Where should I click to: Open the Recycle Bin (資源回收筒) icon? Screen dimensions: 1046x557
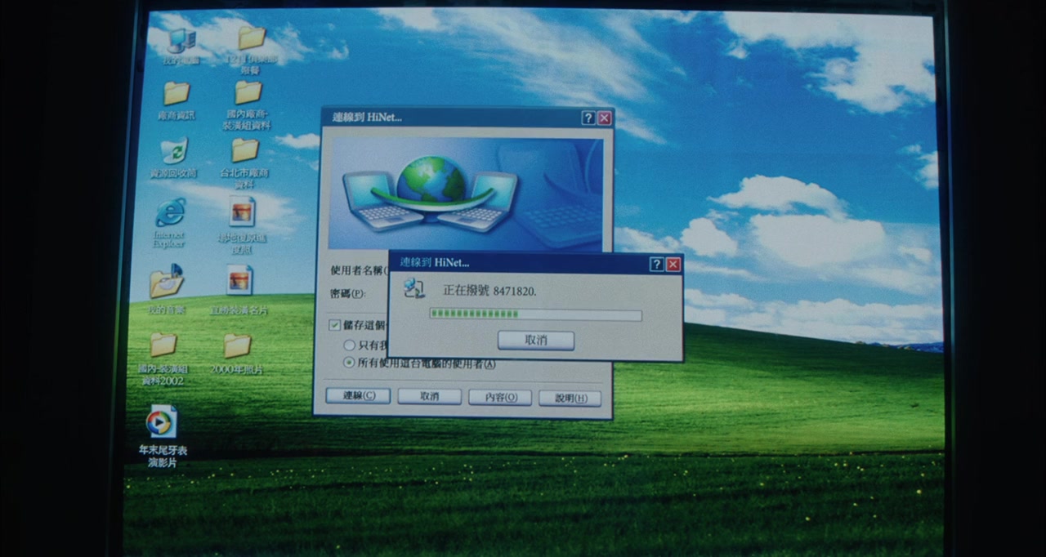click(x=174, y=152)
